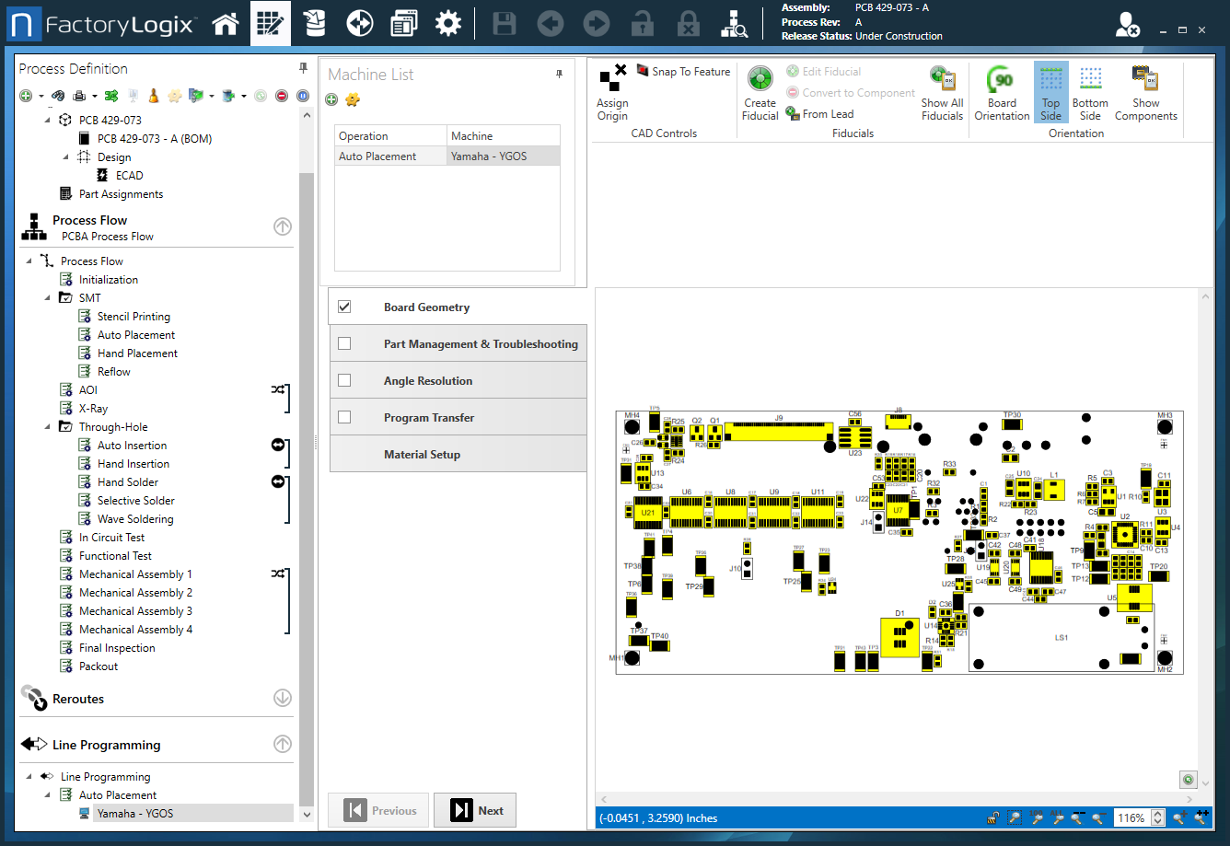Screen dimensions: 1230x846
Task: Select the Part Assignments tree item
Action: pos(121,194)
